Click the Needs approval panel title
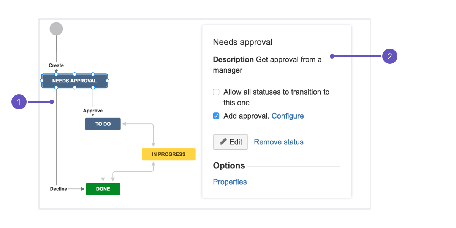The height and width of the screenshot is (228, 456). pyautogui.click(x=243, y=42)
